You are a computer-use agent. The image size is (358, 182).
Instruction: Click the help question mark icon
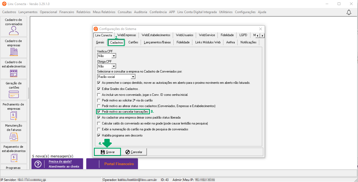click(38, 164)
